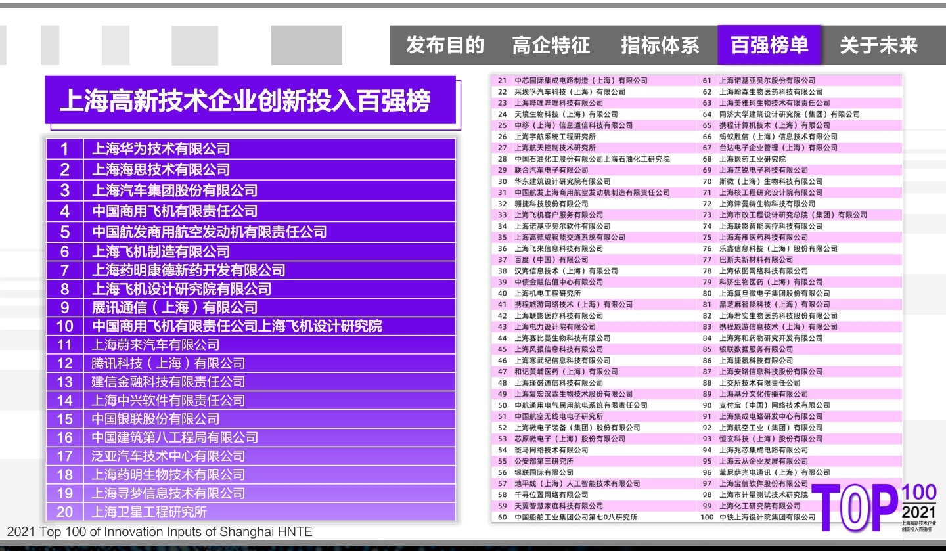Select 中芯国际集成电路制造（上海）有限公司
Screen dimensions: 946x551
pos(581,80)
